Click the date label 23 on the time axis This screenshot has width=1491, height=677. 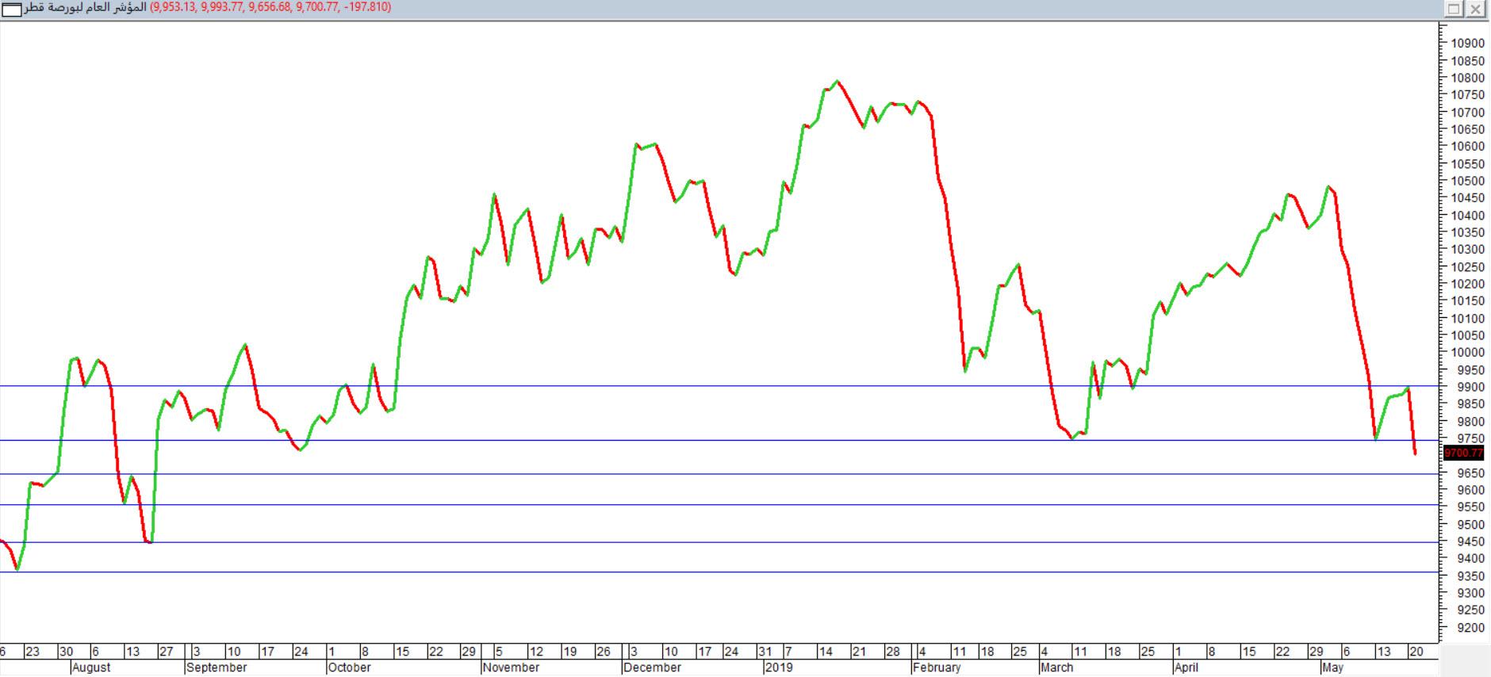click(x=33, y=652)
